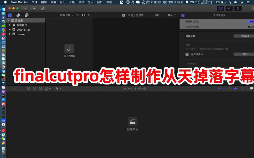The image size is (254, 158).
Task: Open the 片段 menu
Action: point(72,2)
